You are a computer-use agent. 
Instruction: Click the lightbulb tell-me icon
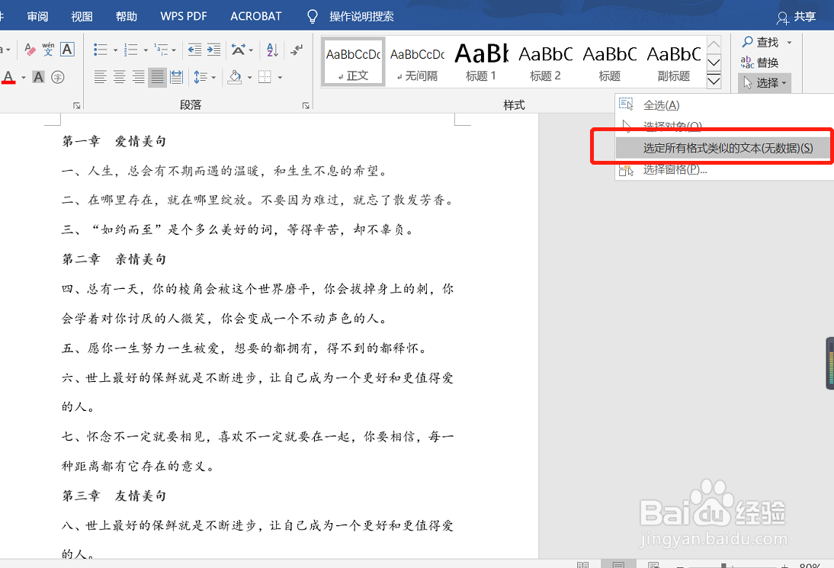[313, 17]
